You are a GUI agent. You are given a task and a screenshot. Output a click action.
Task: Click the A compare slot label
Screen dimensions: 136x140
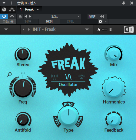tap(99, 30)
